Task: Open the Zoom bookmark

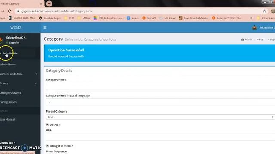Action: coord(133,18)
